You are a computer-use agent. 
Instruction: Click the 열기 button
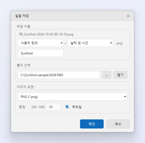click(120, 75)
